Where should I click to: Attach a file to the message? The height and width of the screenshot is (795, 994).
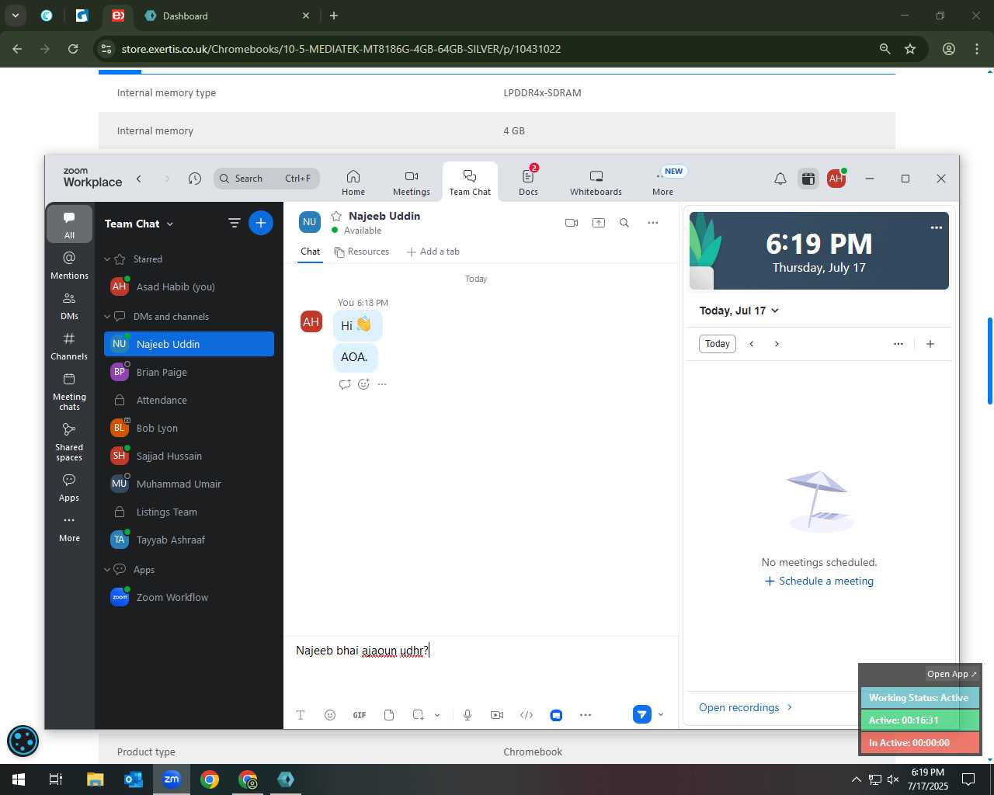click(x=389, y=715)
